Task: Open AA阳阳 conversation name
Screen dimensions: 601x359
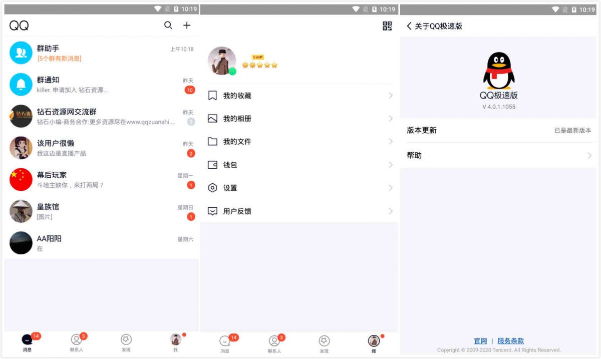Action: pyautogui.click(x=49, y=238)
